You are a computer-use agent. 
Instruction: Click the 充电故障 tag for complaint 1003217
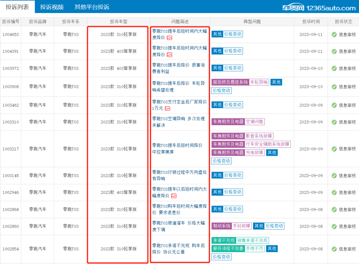click(255, 152)
